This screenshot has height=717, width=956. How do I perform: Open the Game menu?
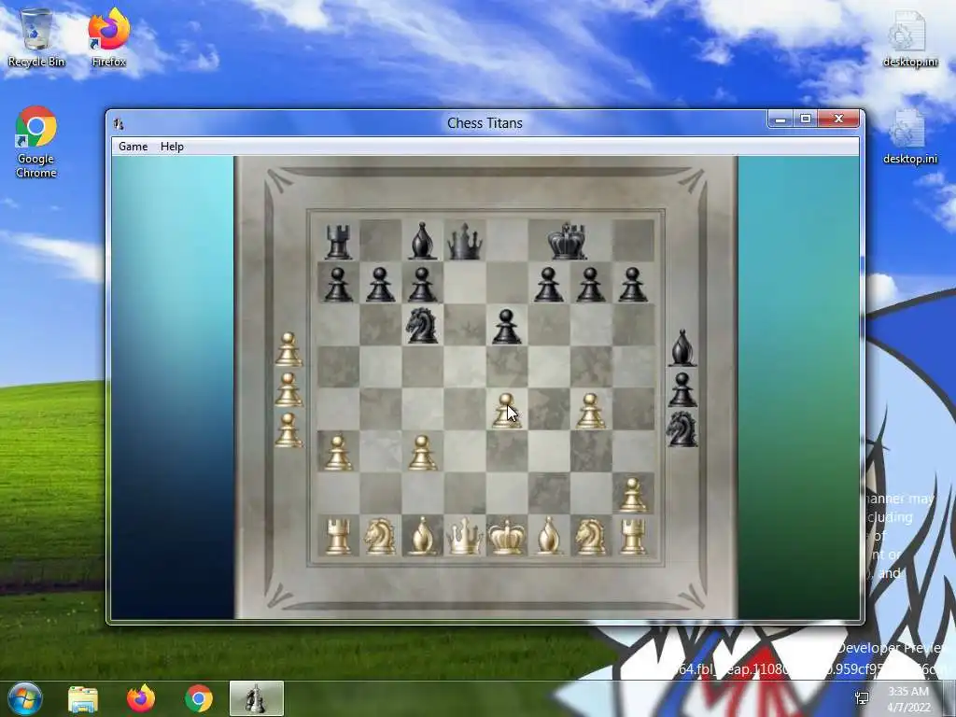point(133,147)
